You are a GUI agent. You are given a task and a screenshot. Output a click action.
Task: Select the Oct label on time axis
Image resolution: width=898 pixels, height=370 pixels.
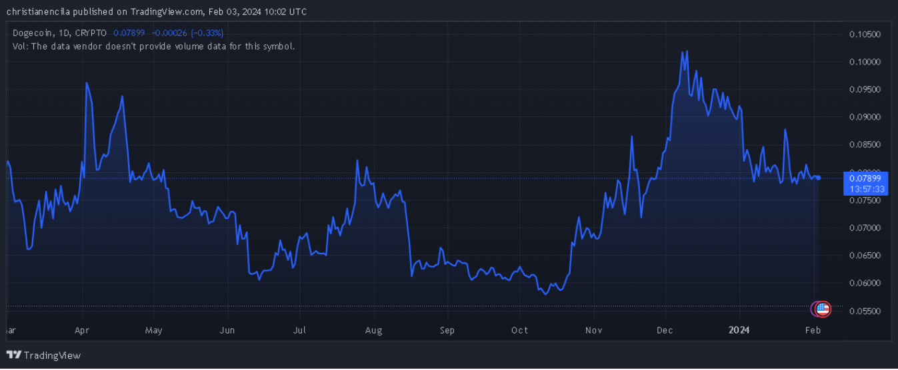coord(519,330)
